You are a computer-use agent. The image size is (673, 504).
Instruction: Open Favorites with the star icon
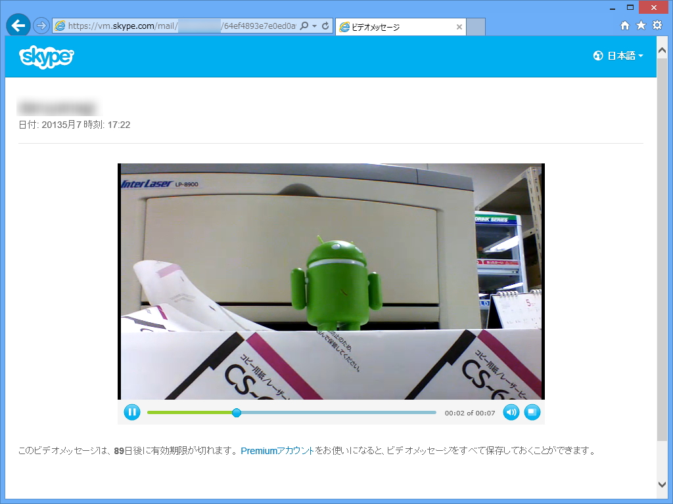[x=640, y=26]
